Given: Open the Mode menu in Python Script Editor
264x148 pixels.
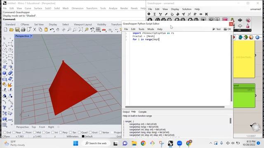Looking at the screenshot, I should click(151, 29).
